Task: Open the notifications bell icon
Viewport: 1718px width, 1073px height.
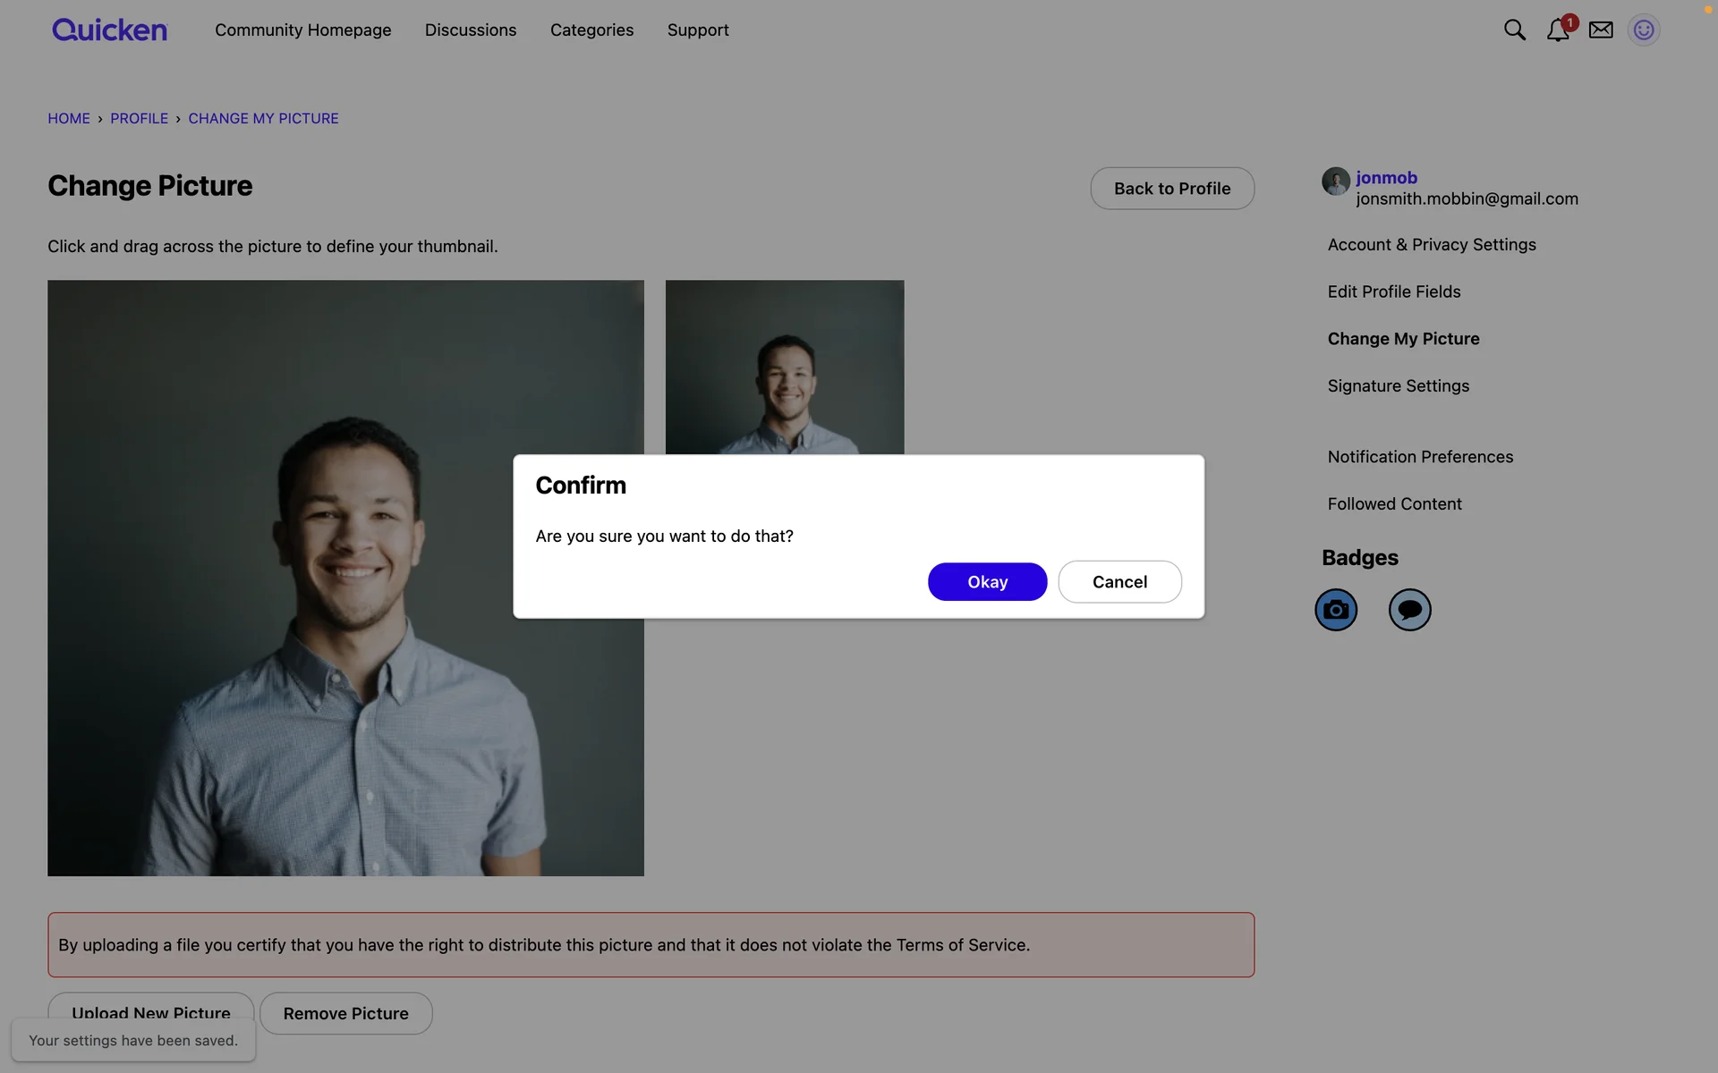Action: pyautogui.click(x=1557, y=30)
